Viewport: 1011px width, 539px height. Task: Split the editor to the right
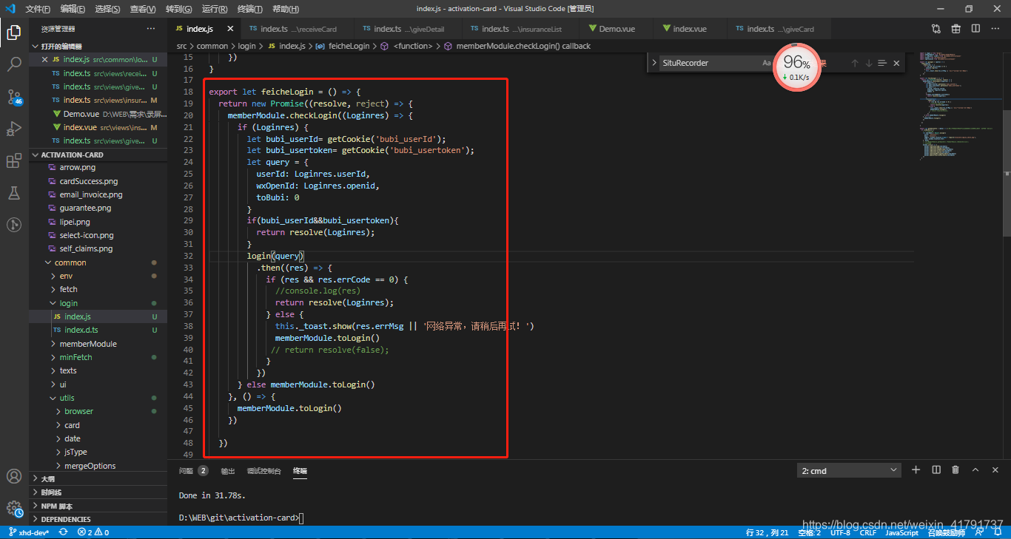tap(975, 29)
